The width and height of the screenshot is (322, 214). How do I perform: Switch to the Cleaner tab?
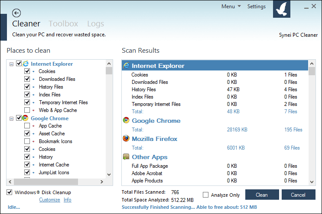26,23
